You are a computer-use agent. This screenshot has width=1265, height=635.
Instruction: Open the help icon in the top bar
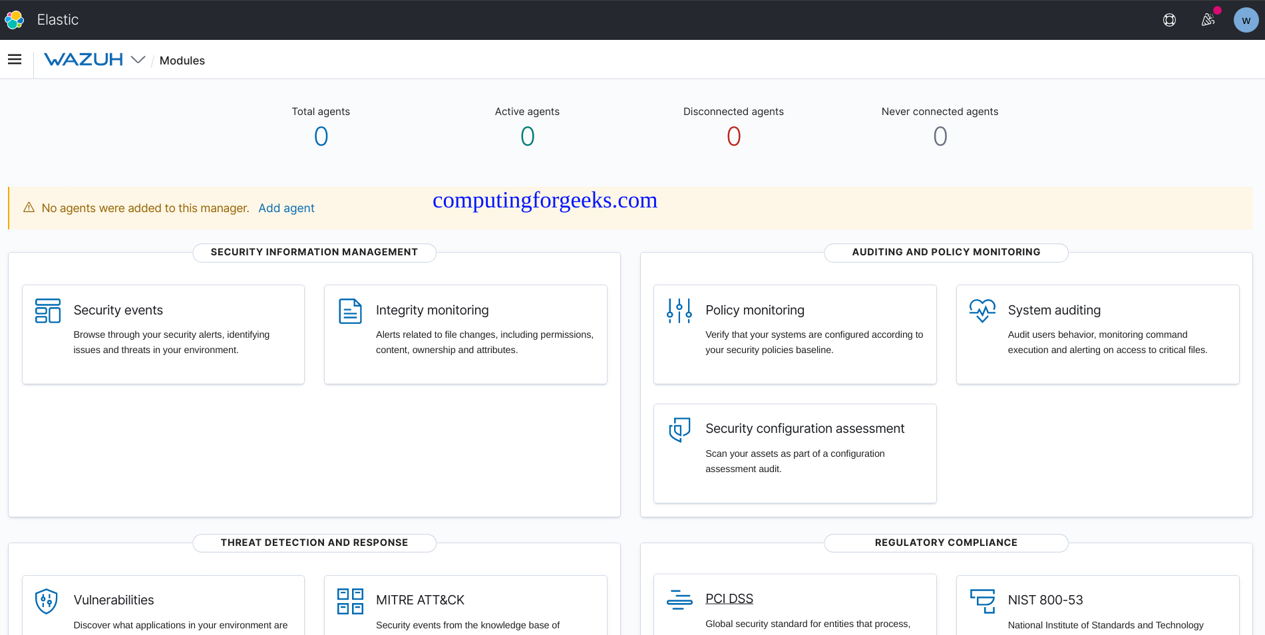coord(1169,19)
